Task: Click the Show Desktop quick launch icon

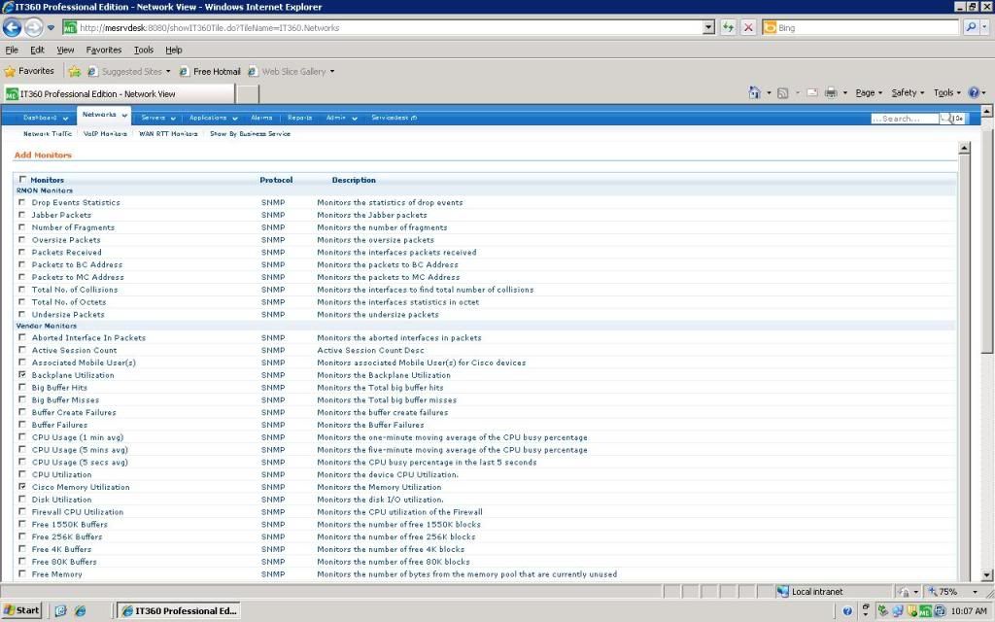Action: click(61, 610)
